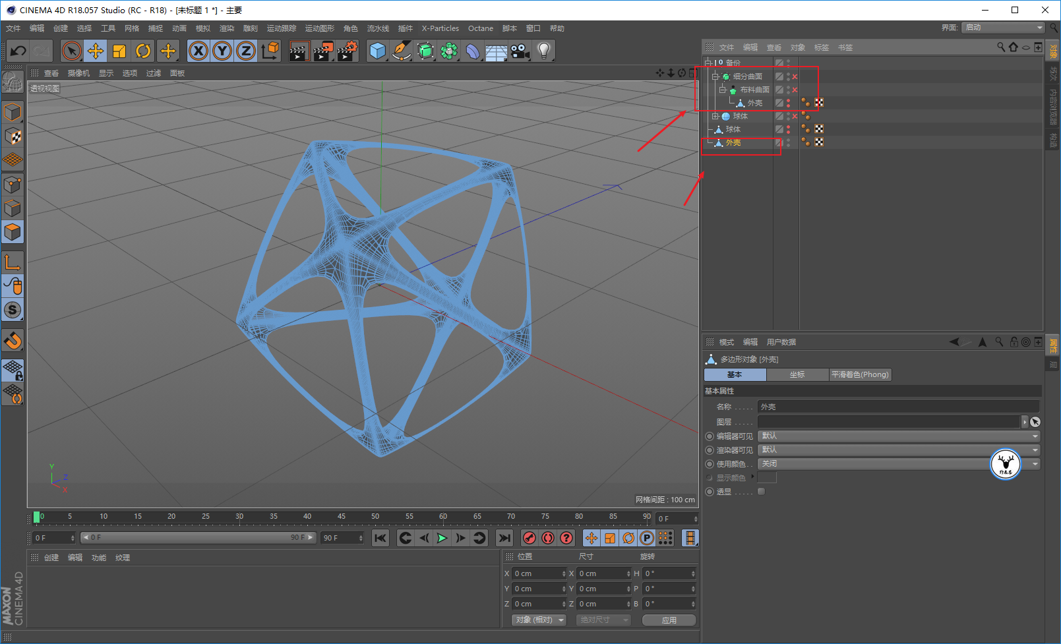This screenshot has width=1061, height=644.
Task: Open the X-Particles menu
Action: tap(440, 28)
